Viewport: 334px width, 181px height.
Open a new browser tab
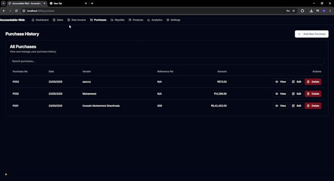point(92,3)
